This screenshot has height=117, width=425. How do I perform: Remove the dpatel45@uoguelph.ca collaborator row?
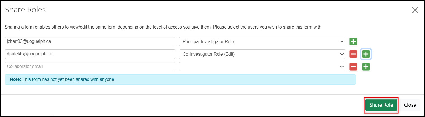pyautogui.click(x=353, y=54)
